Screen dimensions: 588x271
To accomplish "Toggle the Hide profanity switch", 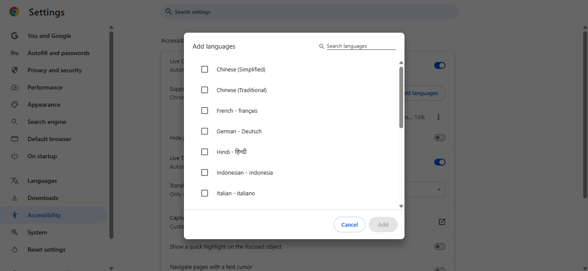I will pyautogui.click(x=439, y=138).
